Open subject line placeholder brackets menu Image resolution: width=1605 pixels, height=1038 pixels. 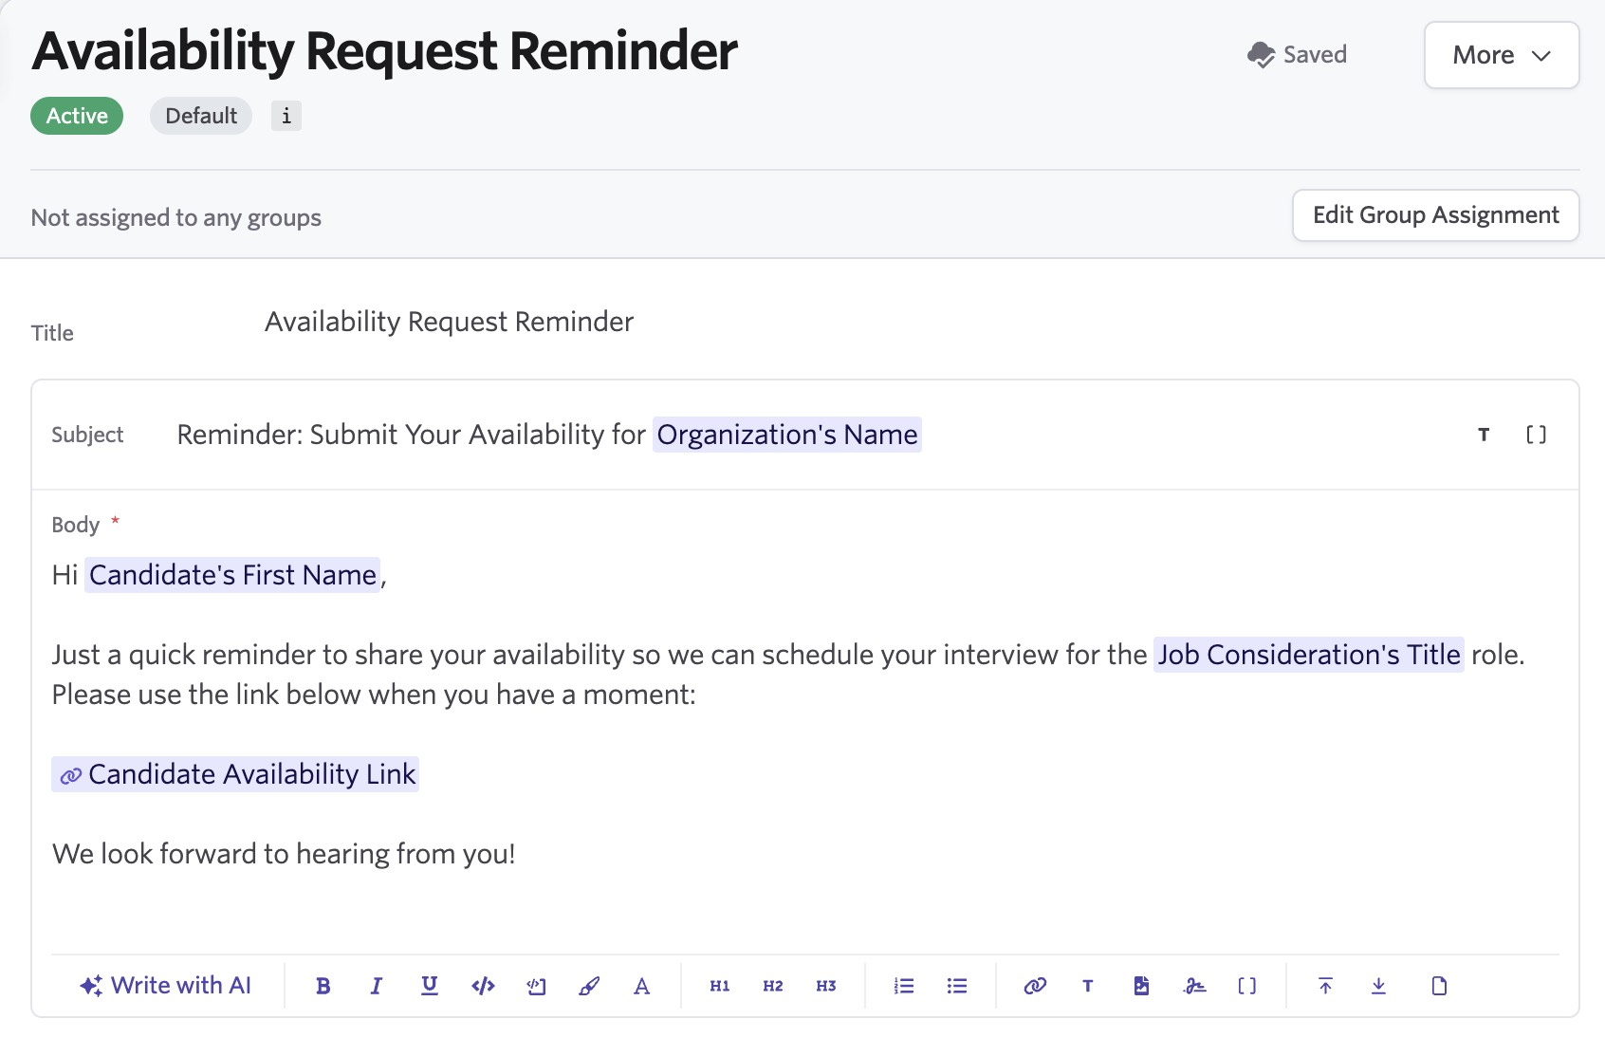(x=1536, y=435)
